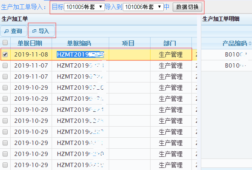252x170 pixels.
Task: Uncheck the 2019-11-08 row checkbox
Action: pyautogui.click(x=5, y=54)
